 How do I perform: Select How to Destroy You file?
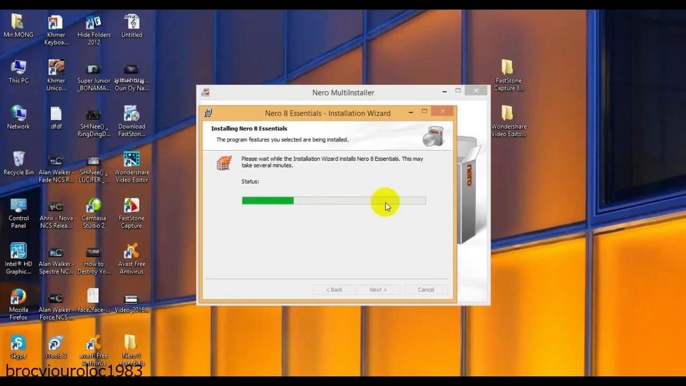click(94, 260)
